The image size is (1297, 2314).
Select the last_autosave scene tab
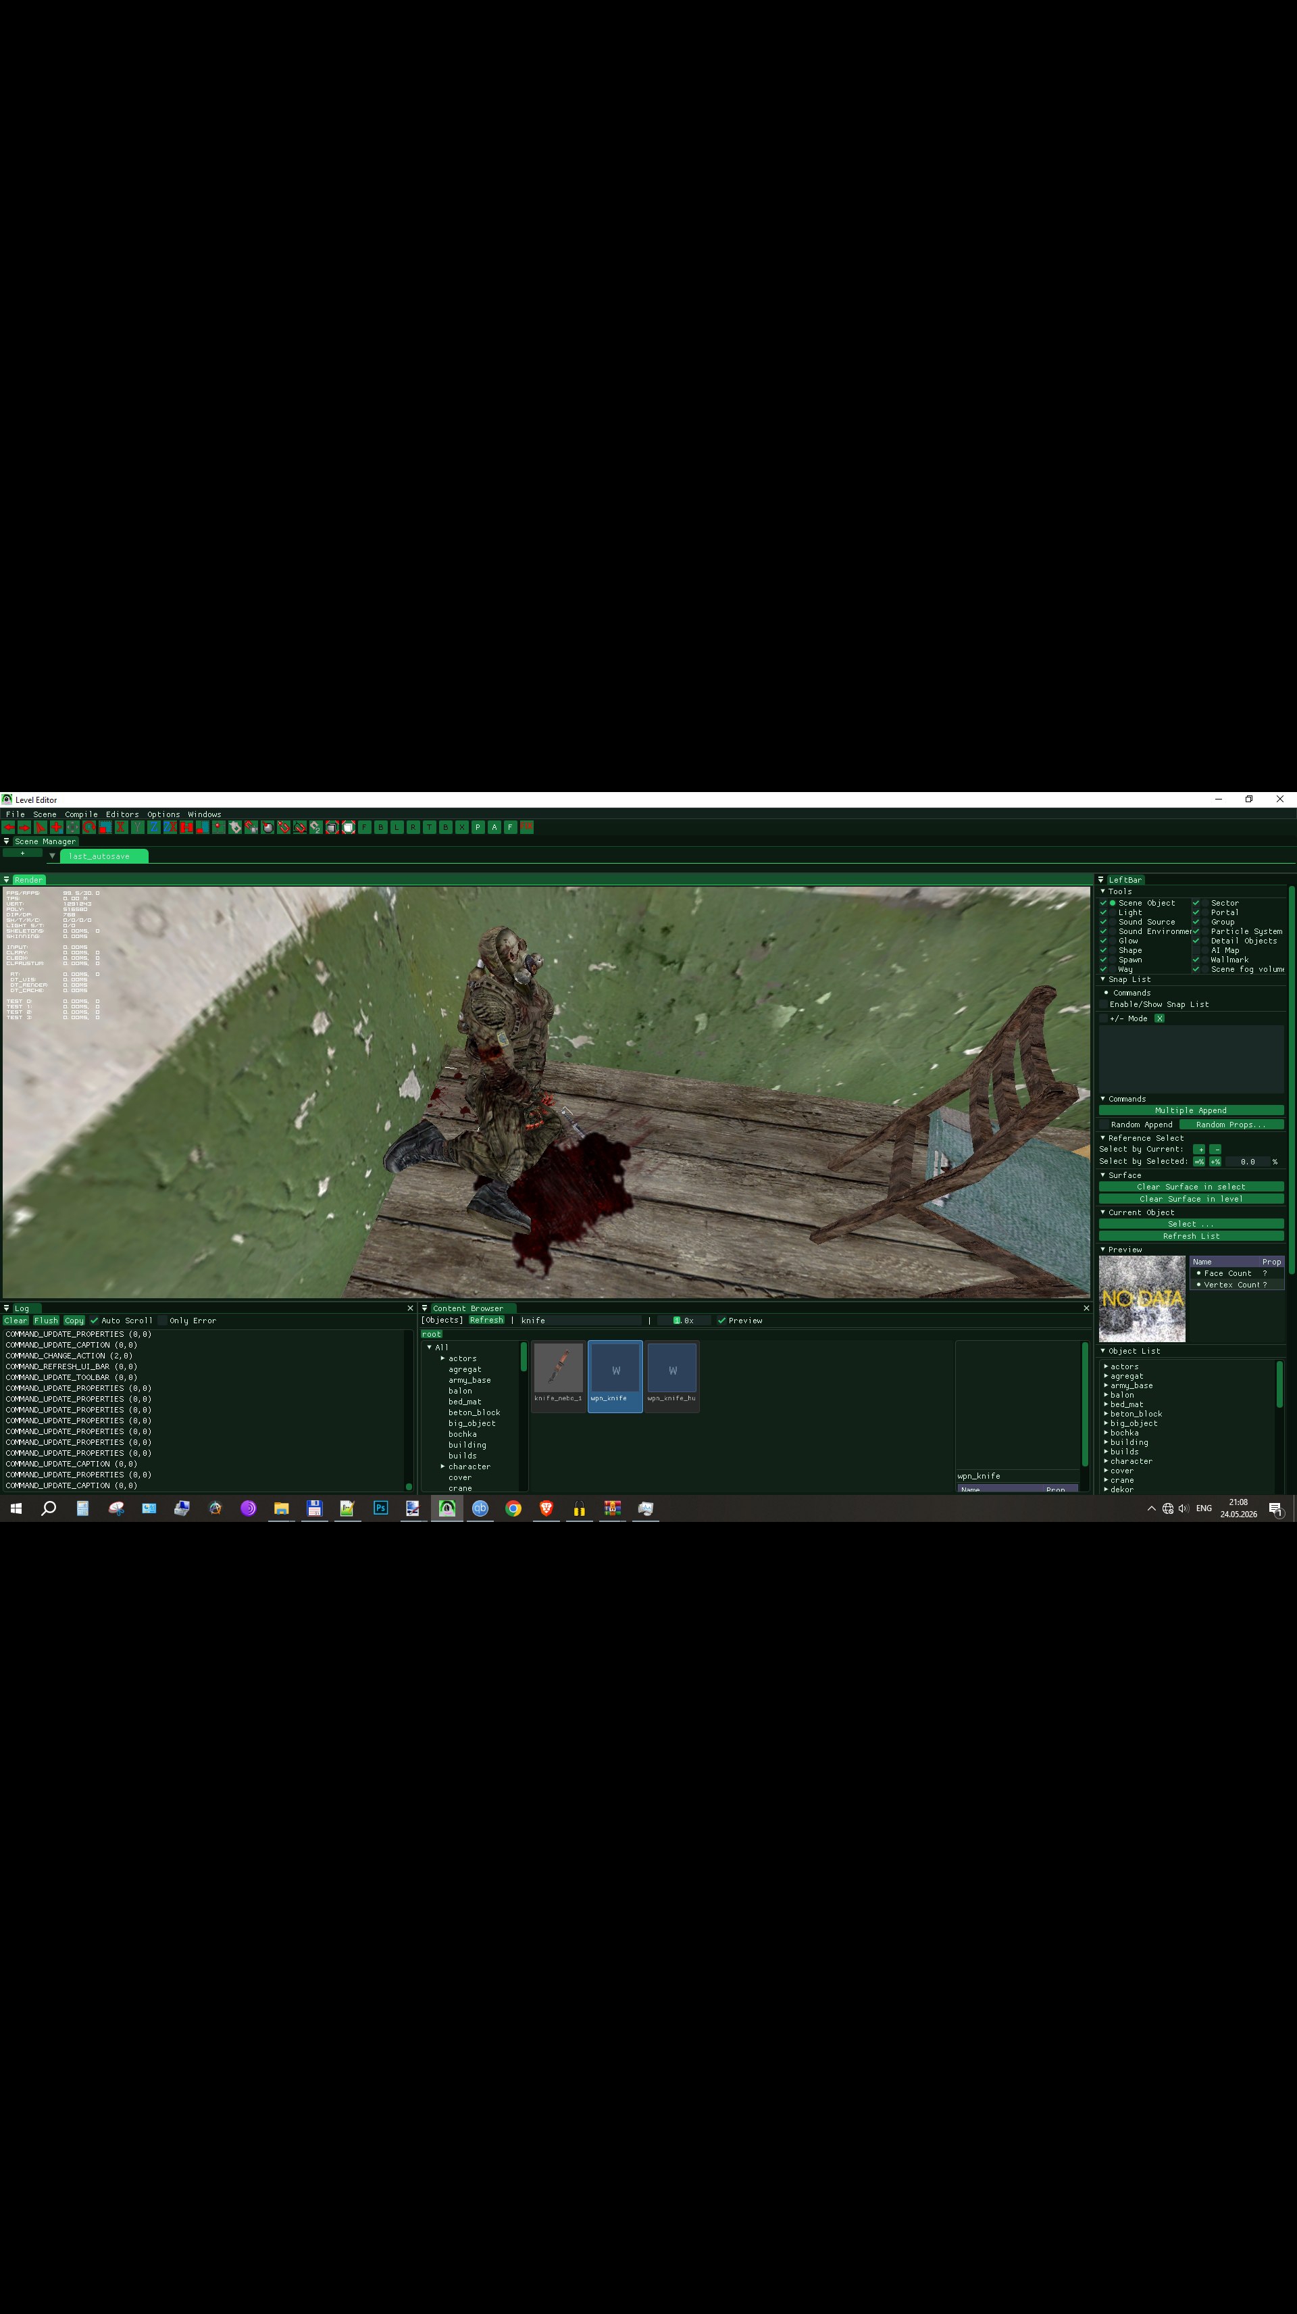click(x=104, y=856)
